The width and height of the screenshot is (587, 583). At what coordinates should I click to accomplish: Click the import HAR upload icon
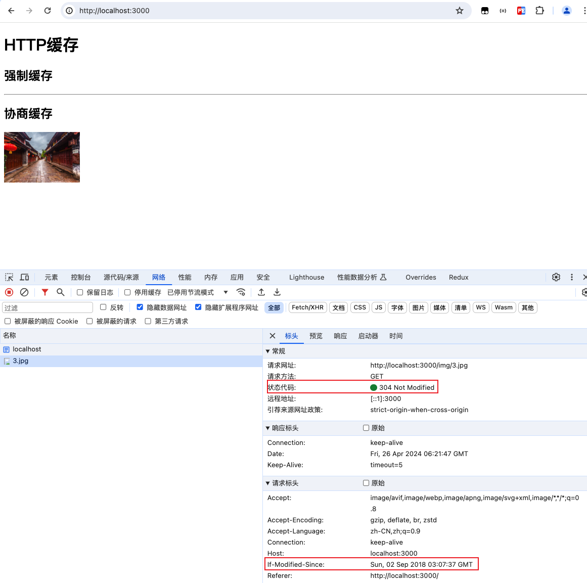tap(261, 292)
